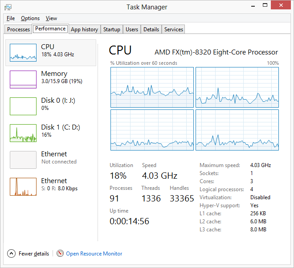Click the handles count 33365
Viewport: 294px width, 268px height.
(182, 198)
